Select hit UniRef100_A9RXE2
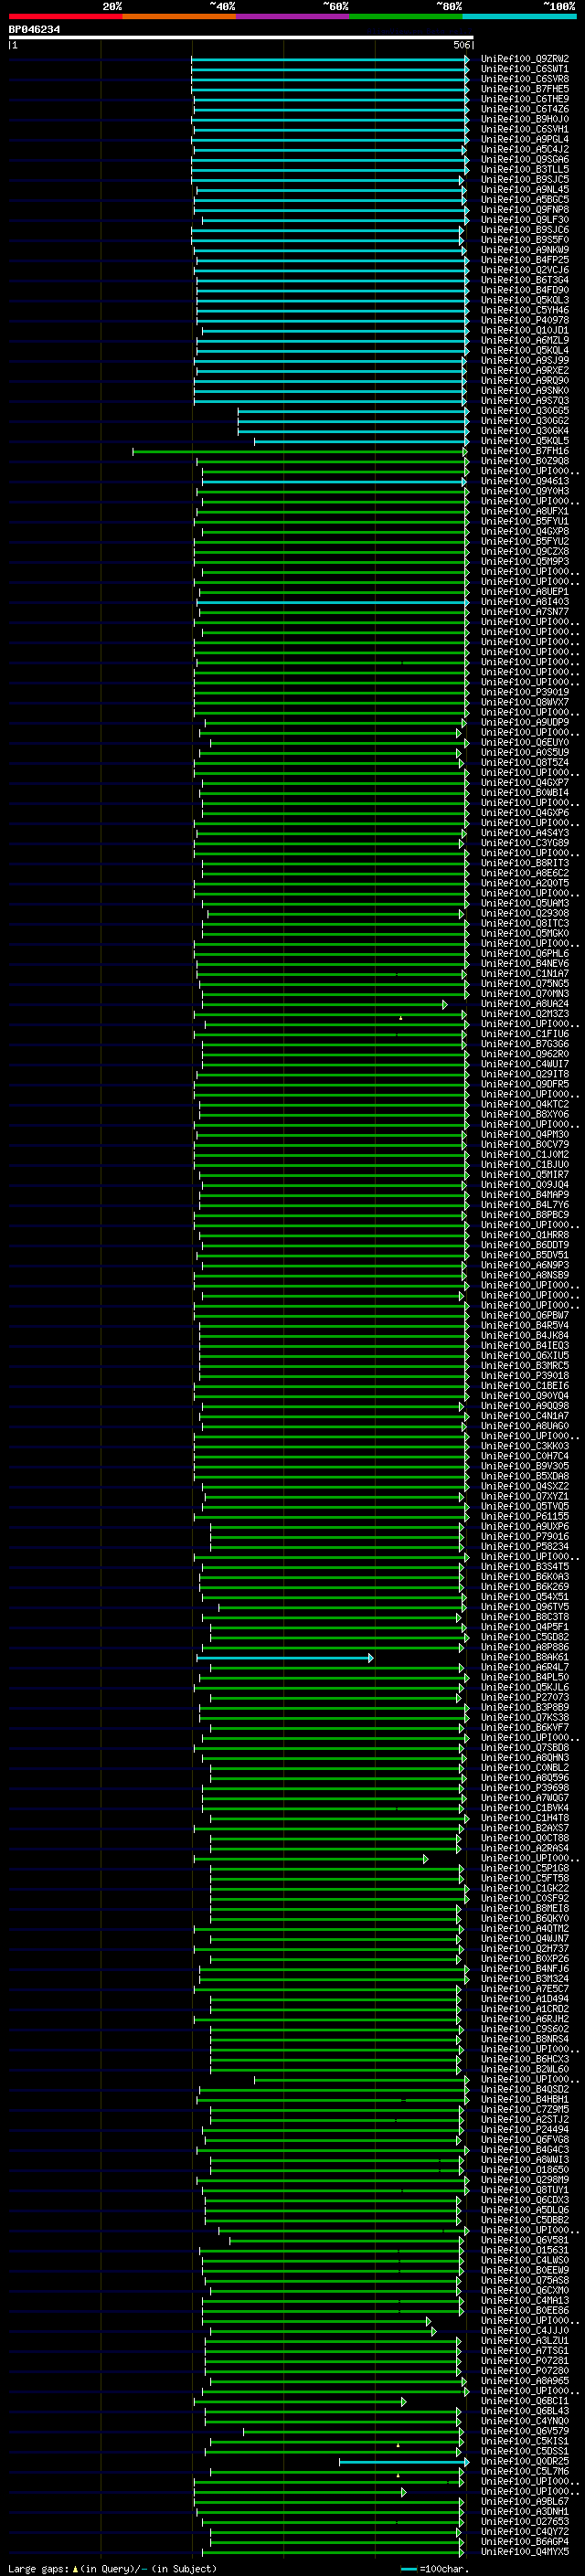This screenshot has width=585, height=2576. coord(525,371)
